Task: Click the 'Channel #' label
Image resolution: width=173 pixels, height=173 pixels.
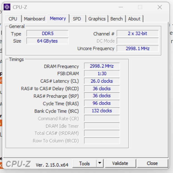Action: 104,34
